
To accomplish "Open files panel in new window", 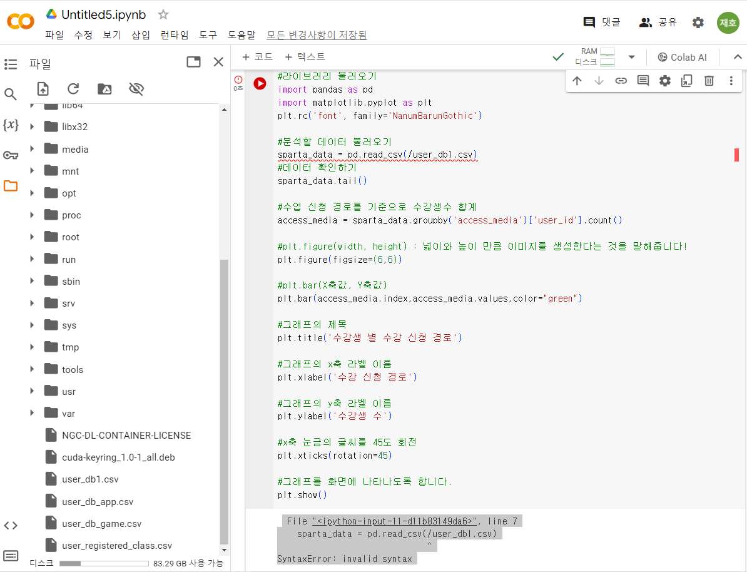I will click(x=193, y=61).
